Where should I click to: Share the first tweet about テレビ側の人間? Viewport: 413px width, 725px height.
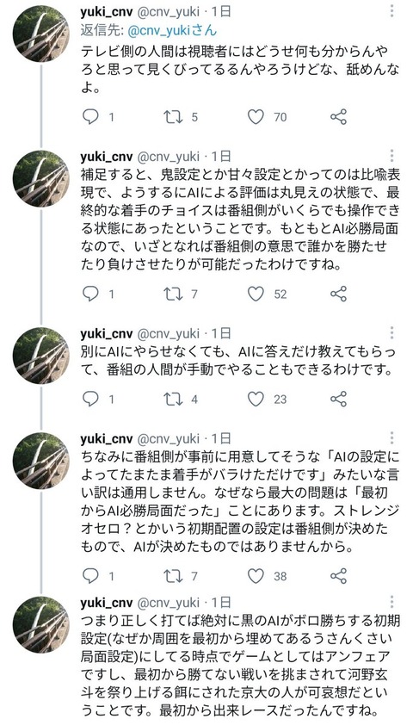(x=339, y=116)
